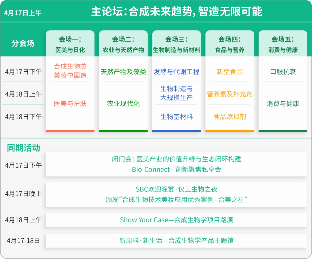The height and width of the screenshot is (259, 312).
Task: Click the 合成生物芯 美妆中国造 session
Action: click(x=70, y=71)
